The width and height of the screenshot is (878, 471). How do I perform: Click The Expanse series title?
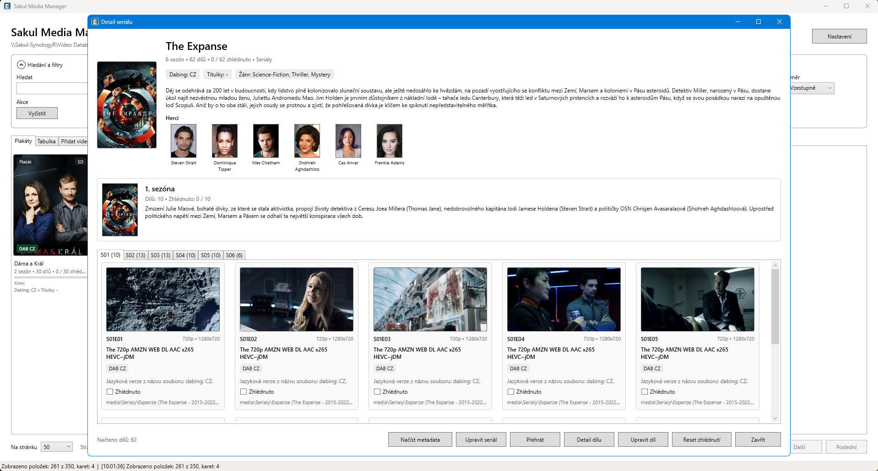tap(196, 46)
